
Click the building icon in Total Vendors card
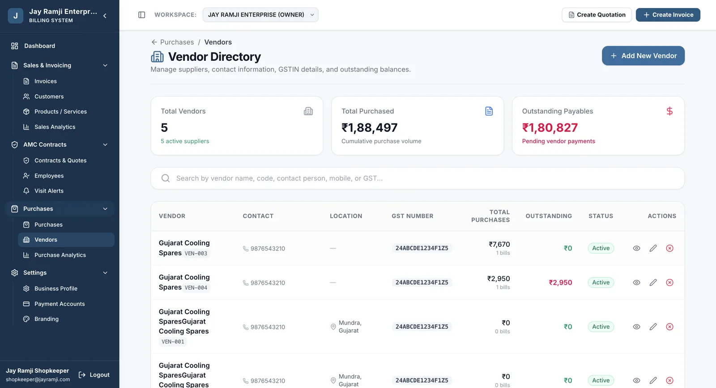(x=308, y=111)
